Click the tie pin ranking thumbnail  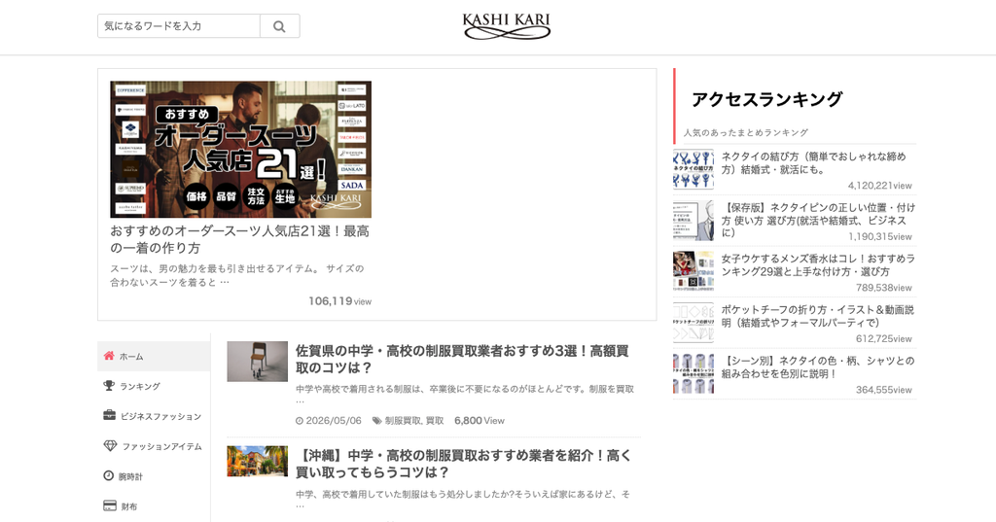pos(693,221)
